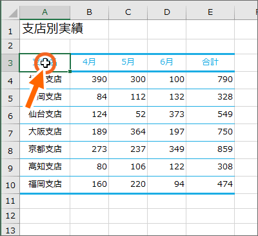
Task: Click the 6月 header cell
Action: (167, 63)
